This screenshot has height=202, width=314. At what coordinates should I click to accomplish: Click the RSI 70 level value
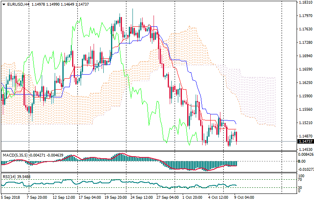click(x=300, y=180)
